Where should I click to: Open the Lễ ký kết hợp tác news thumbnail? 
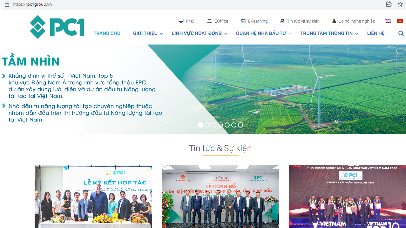93,196
